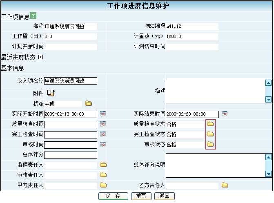Open folder picker for 乙方责任人

coord(225,185)
